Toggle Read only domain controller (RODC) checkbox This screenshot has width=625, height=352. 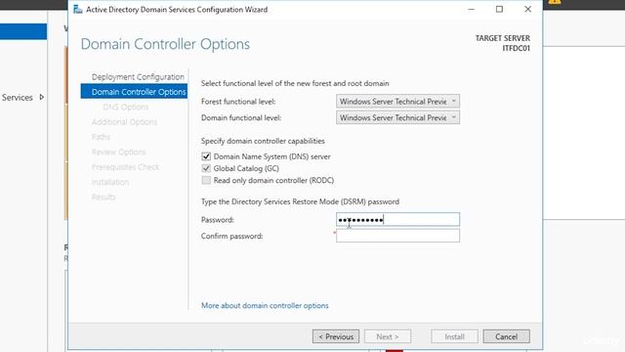pos(206,180)
